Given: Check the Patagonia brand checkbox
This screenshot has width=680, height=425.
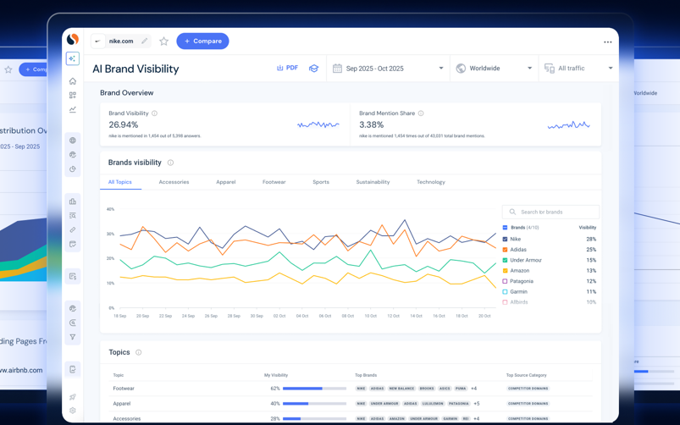Looking at the screenshot, I should tap(505, 281).
